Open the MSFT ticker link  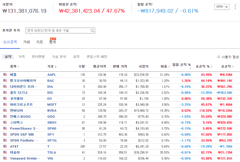click(52, 104)
